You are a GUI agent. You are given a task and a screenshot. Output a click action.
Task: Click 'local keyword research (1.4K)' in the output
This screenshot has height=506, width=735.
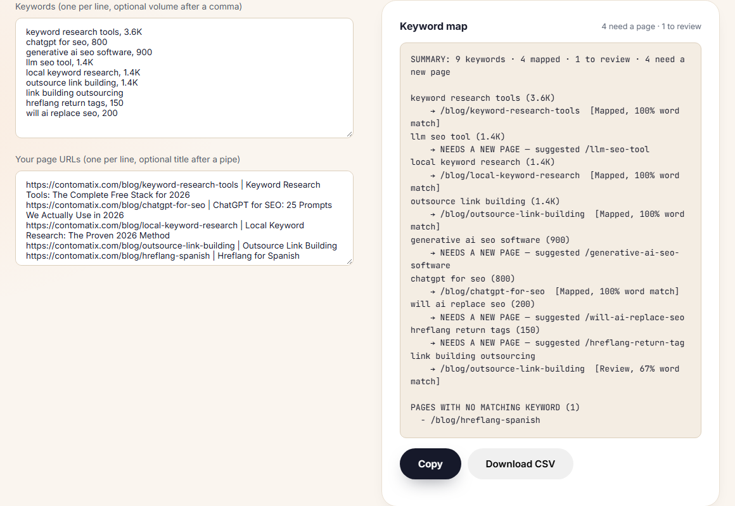(482, 162)
